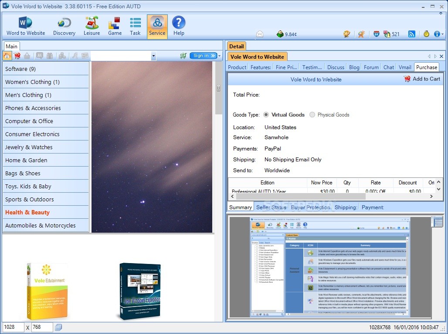Go to store home icon

[7, 56]
